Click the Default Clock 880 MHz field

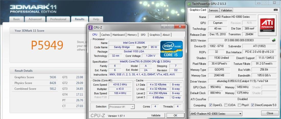tap(215, 93)
